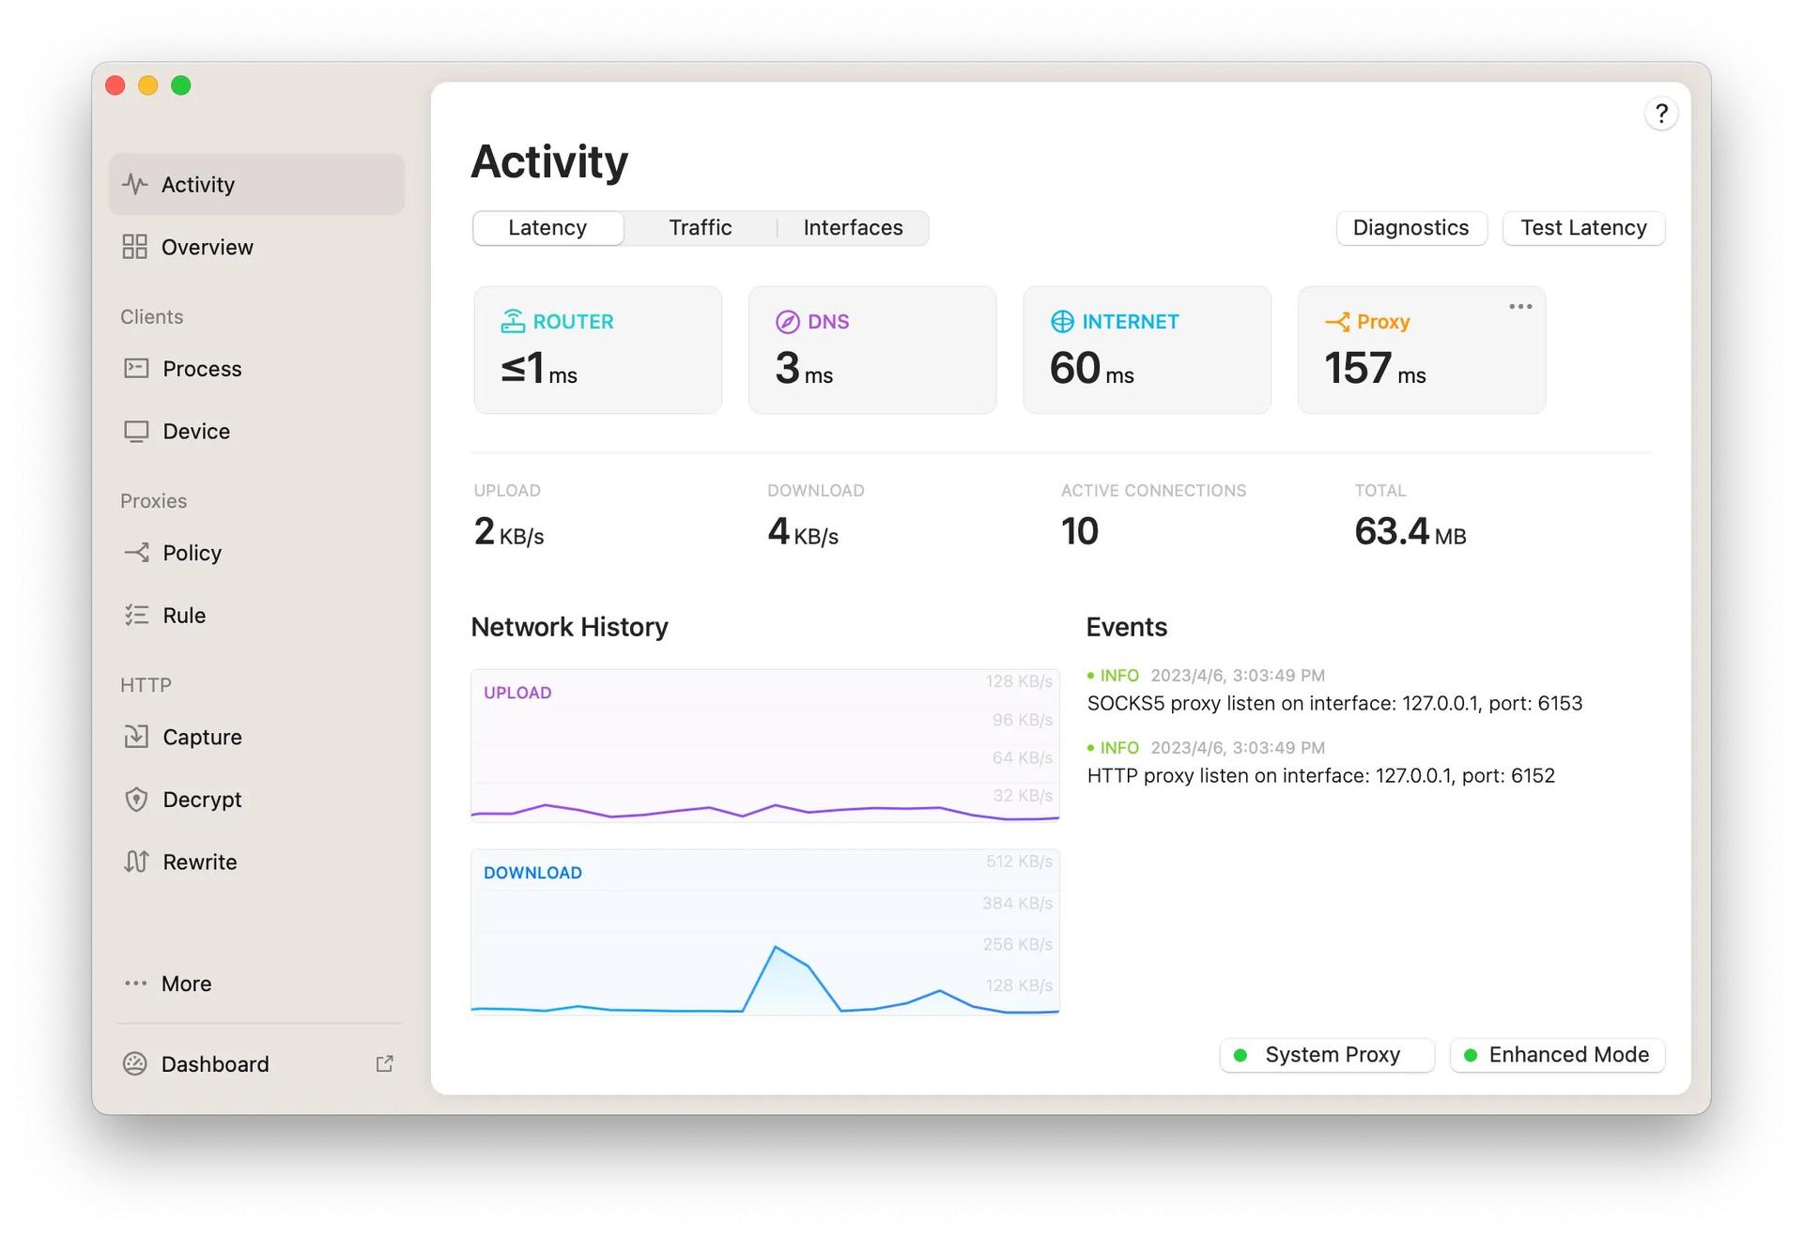Open Dashboard external link icon
This screenshot has height=1236, width=1803.
coord(384,1063)
